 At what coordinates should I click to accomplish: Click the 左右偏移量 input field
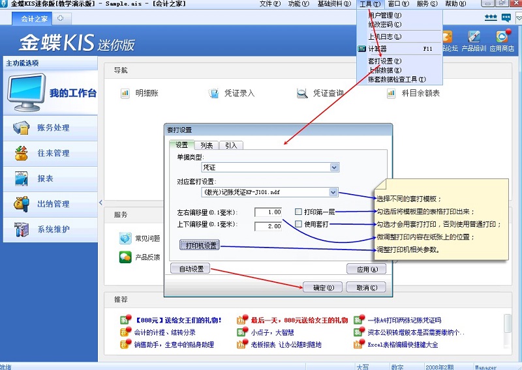[268, 212]
